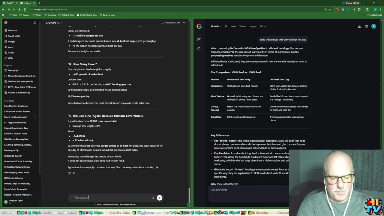Open Income & Business Ops project
The image size is (384, 216).
(x=19, y=92)
